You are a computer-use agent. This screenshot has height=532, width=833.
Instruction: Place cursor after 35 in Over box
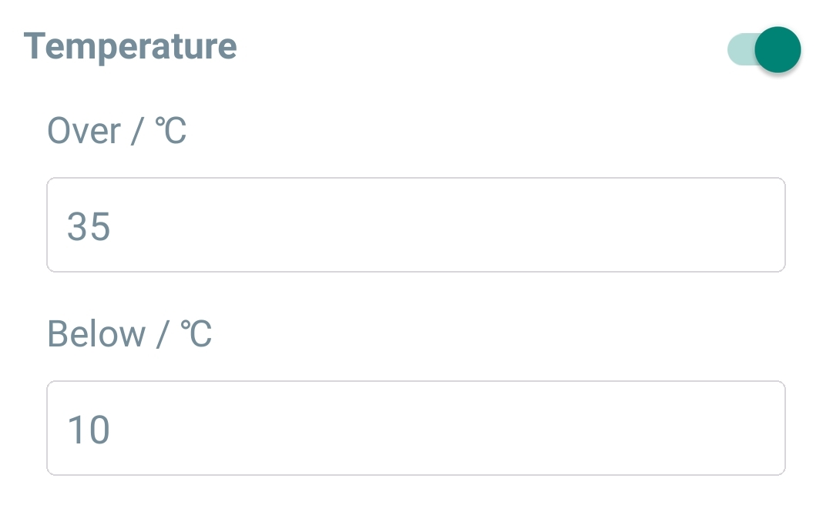pyautogui.click(x=113, y=226)
